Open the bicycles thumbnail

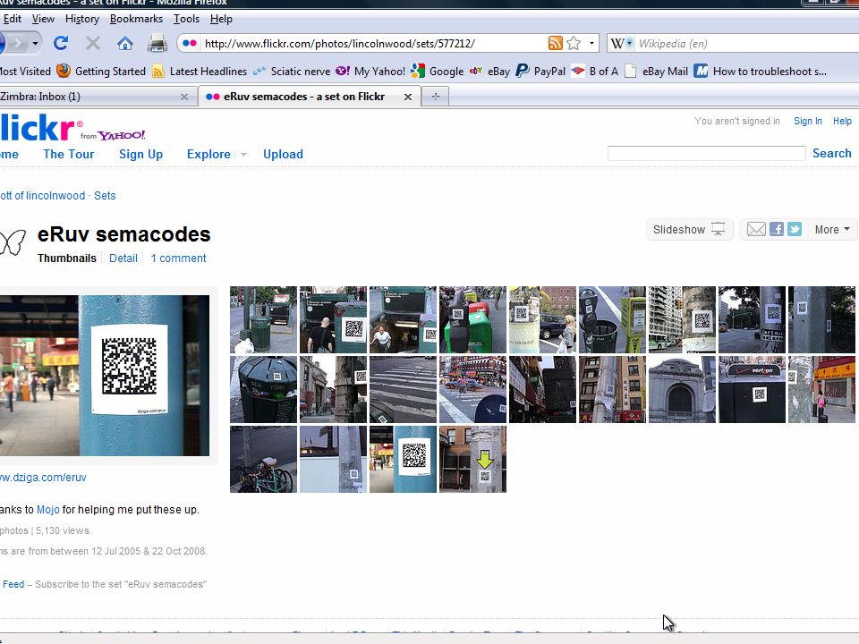coord(263,460)
